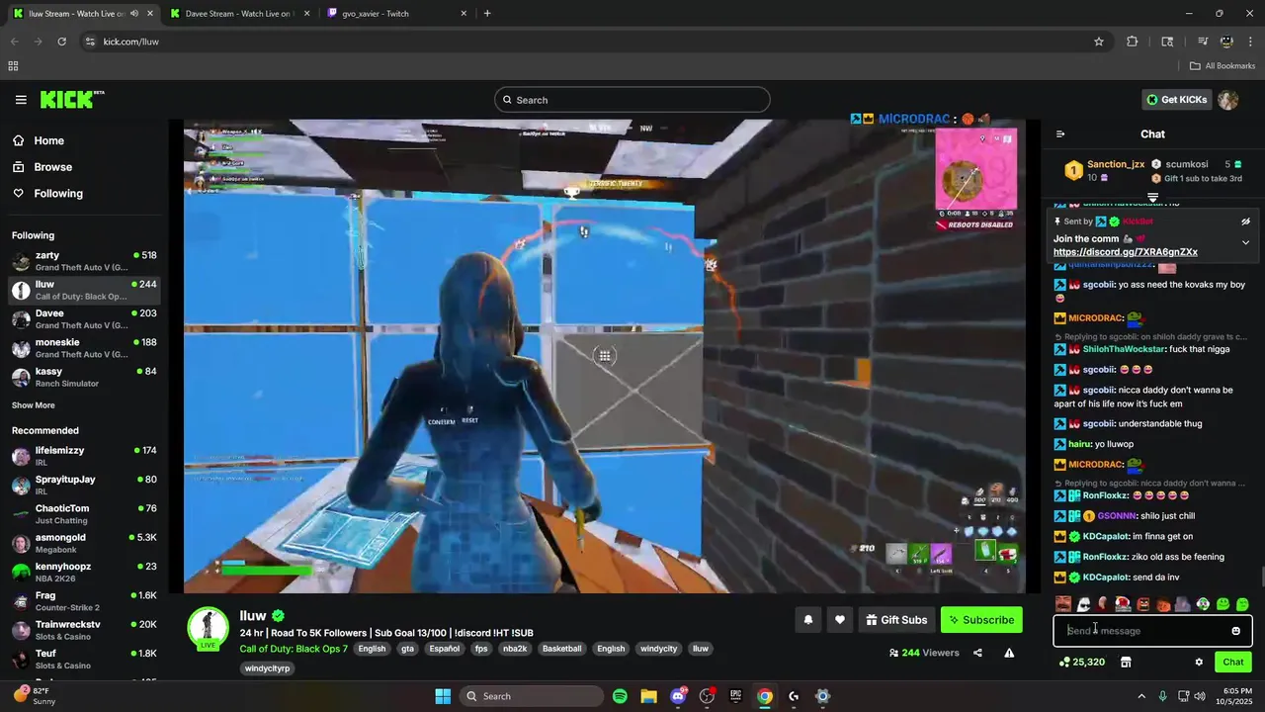
Task: Click the address bar URL kick.com/lluw
Action: tap(131, 42)
